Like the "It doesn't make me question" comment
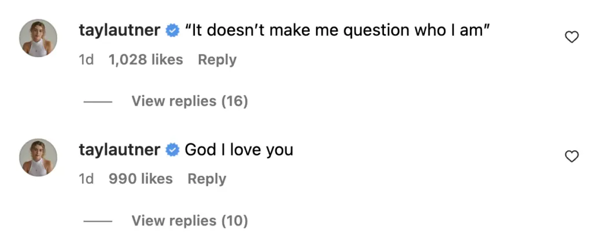592x252 pixels. [x=571, y=38]
